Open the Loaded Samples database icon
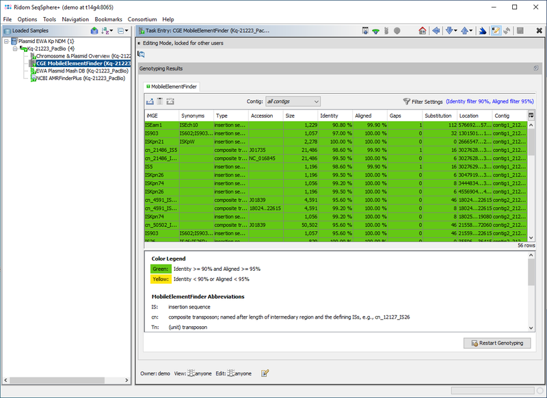 (94, 31)
